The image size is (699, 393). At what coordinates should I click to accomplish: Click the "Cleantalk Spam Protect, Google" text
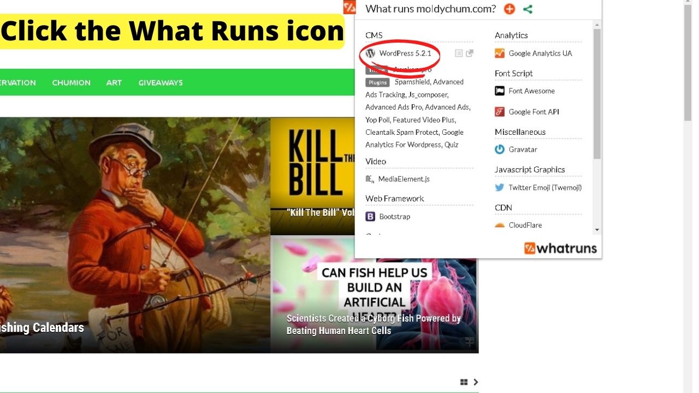(414, 133)
